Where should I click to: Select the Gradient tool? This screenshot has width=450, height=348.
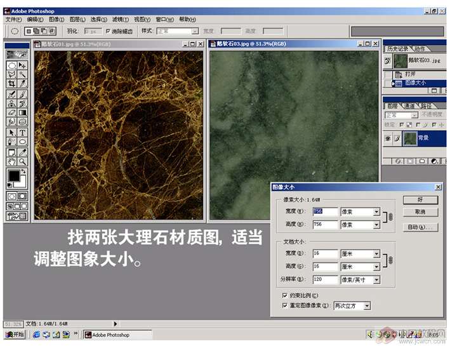(x=22, y=112)
